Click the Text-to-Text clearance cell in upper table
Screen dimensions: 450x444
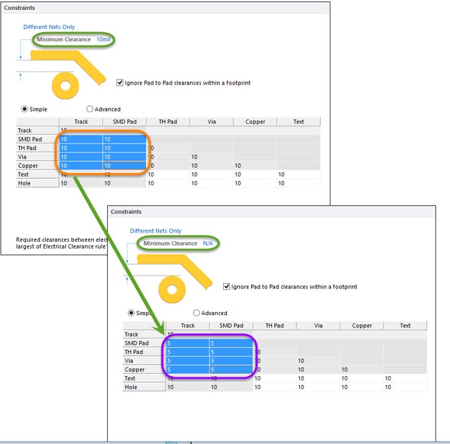(298, 175)
